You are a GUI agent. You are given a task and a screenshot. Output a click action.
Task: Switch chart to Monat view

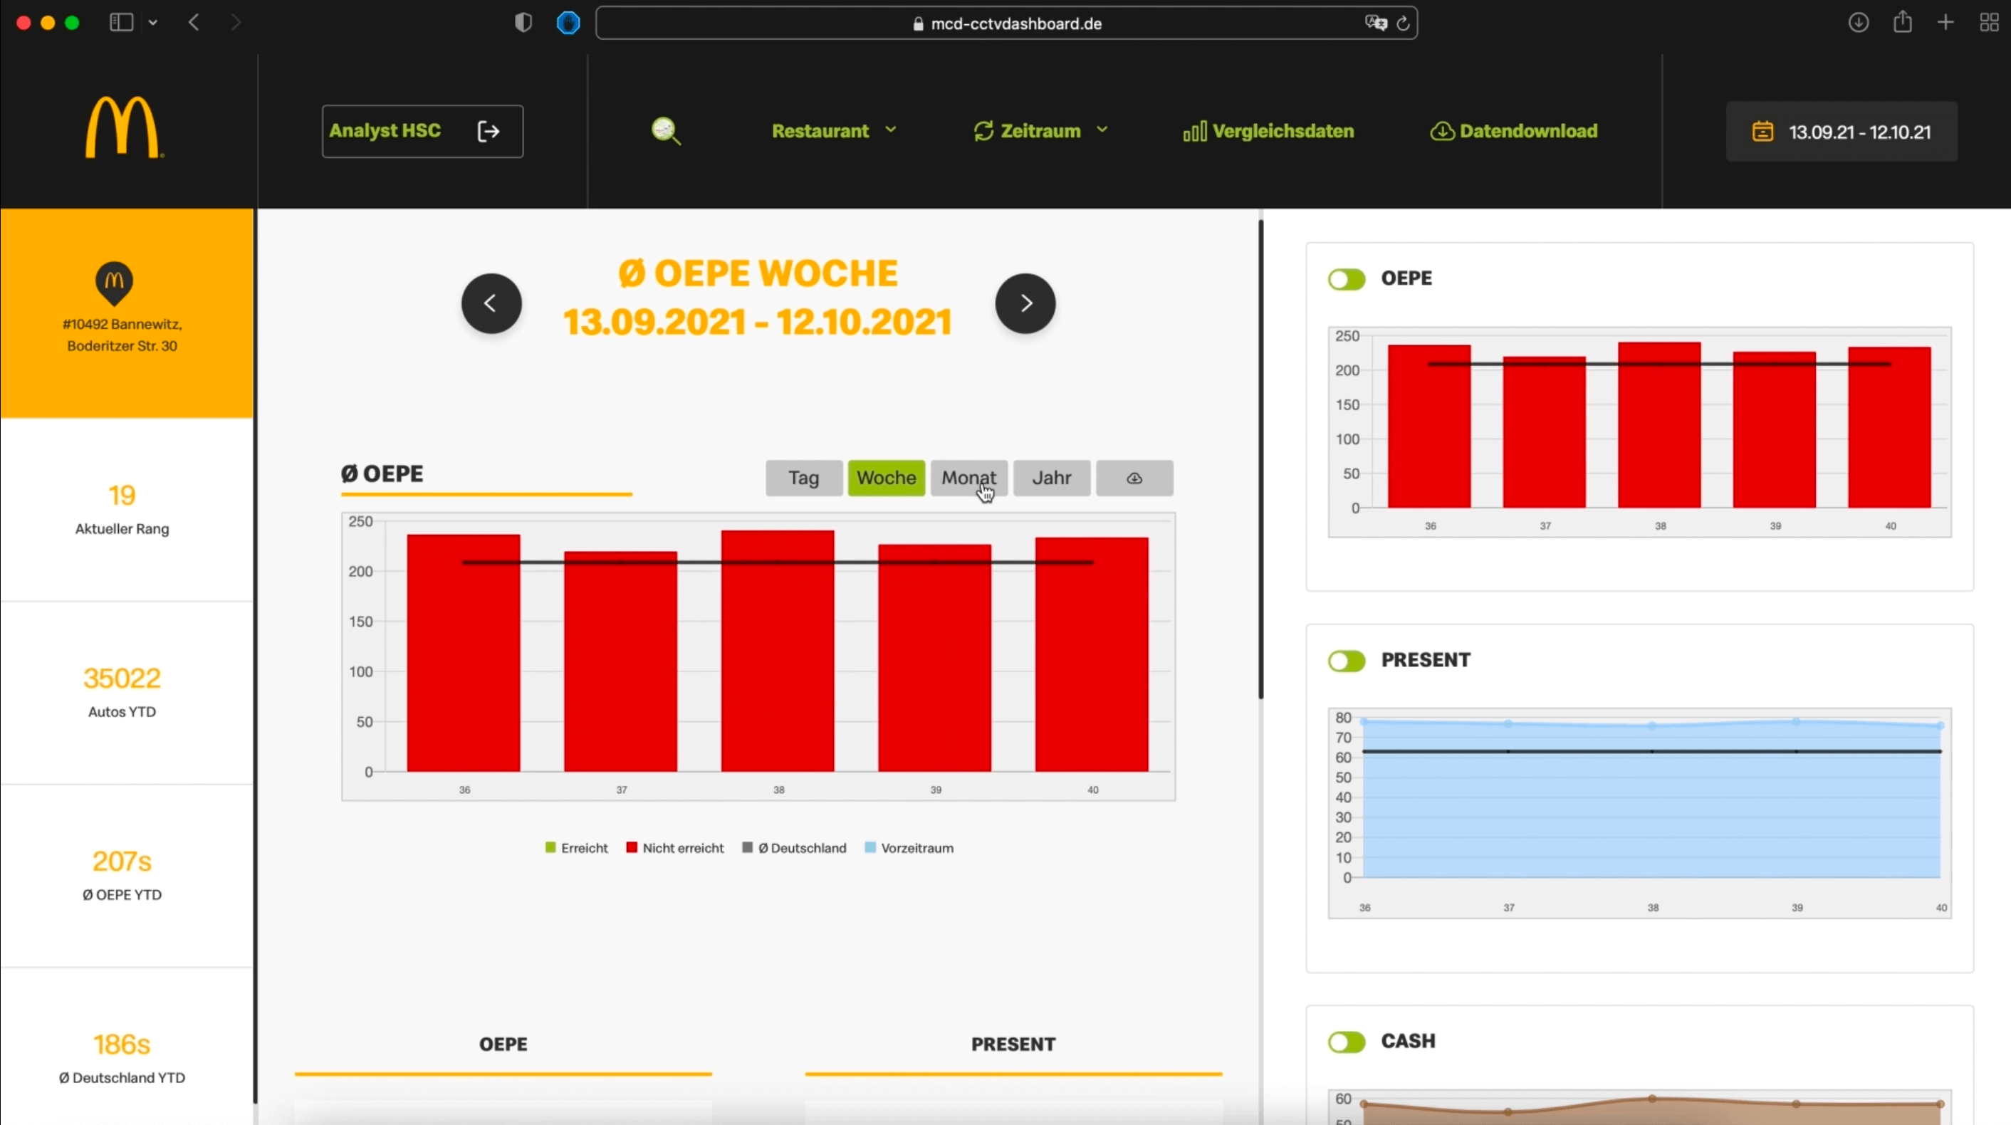968,478
